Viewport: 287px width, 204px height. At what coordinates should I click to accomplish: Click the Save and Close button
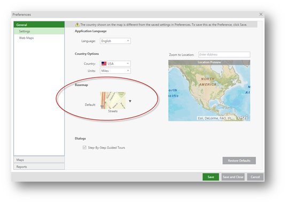233,177
